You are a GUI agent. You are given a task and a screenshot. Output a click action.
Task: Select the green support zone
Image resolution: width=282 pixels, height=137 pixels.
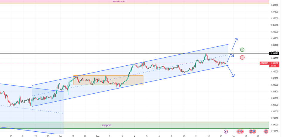[134, 125]
